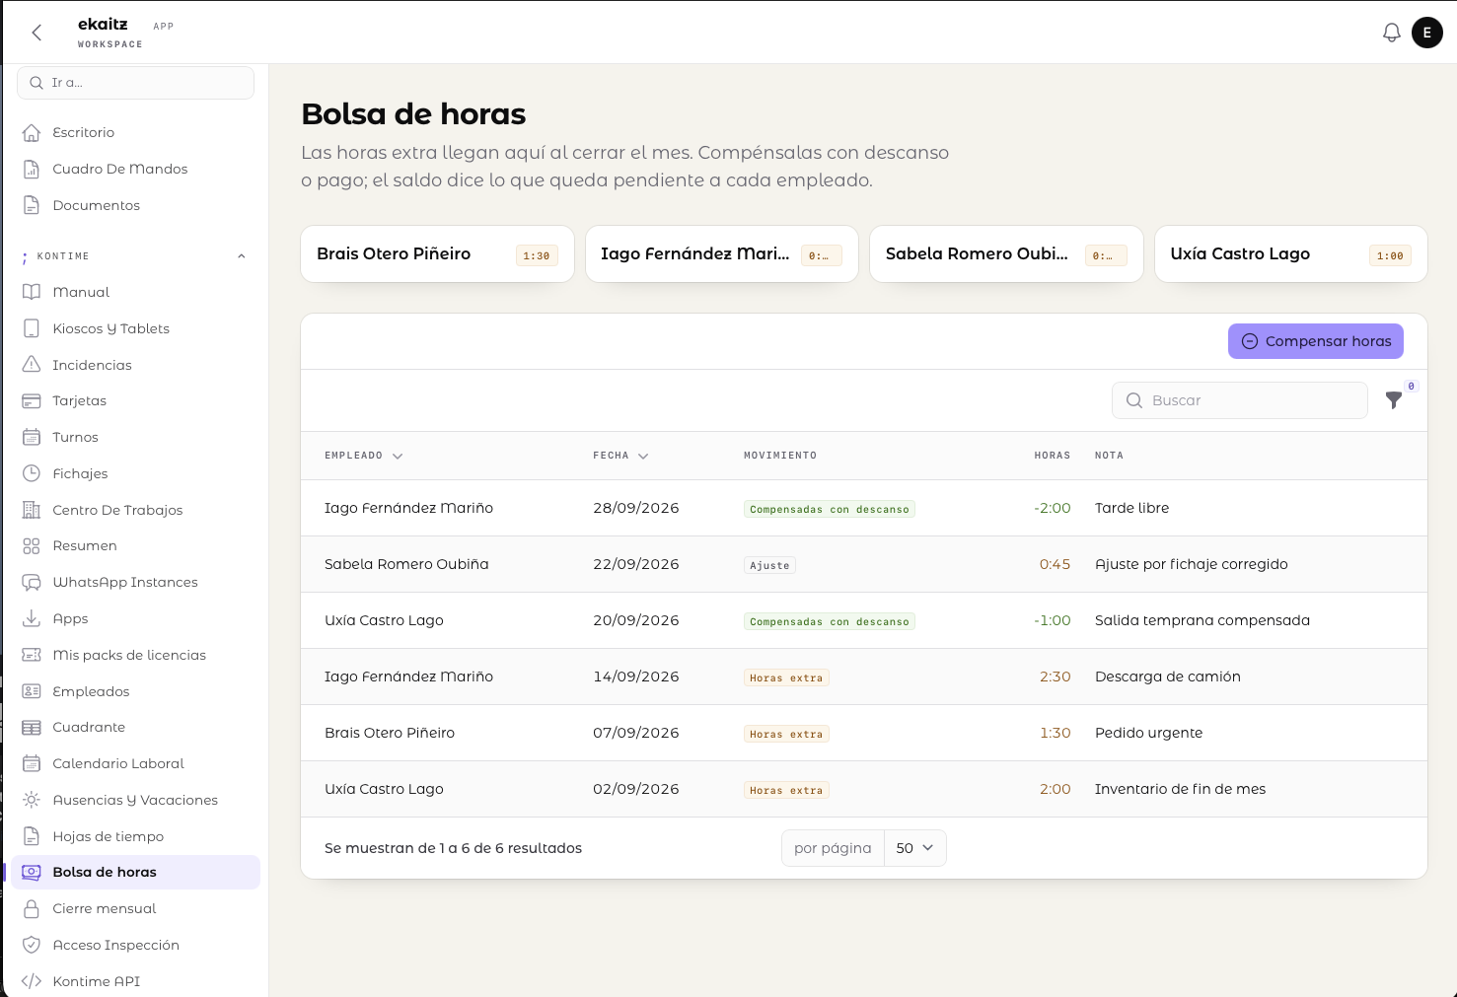Click the Fichajes clock icon
The image size is (1457, 997).
tap(32, 473)
